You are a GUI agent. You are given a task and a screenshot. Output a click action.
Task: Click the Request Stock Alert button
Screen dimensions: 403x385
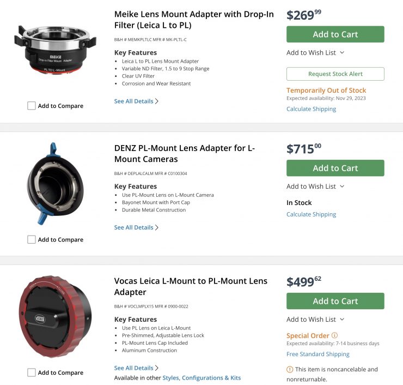335,74
